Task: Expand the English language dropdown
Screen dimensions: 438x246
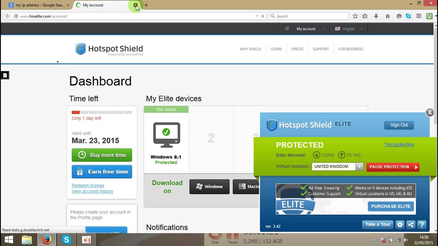Action: pyautogui.click(x=349, y=29)
